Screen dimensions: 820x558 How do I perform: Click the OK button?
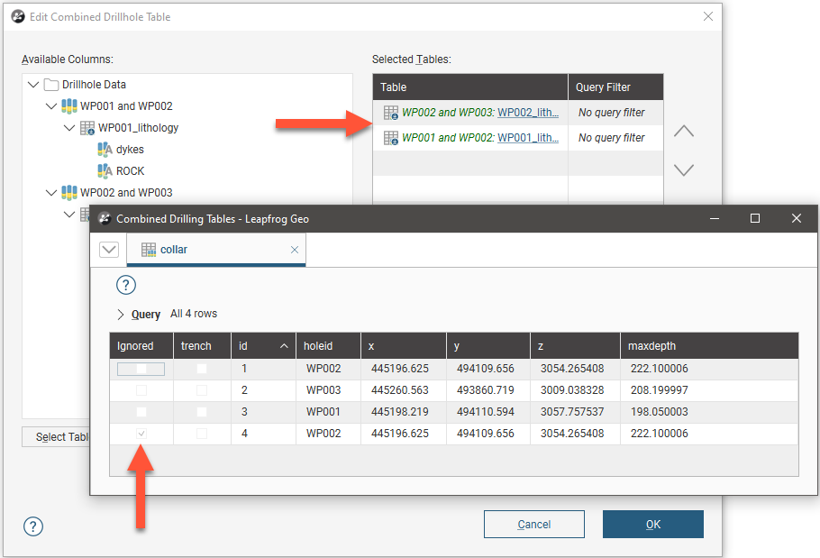tap(653, 524)
